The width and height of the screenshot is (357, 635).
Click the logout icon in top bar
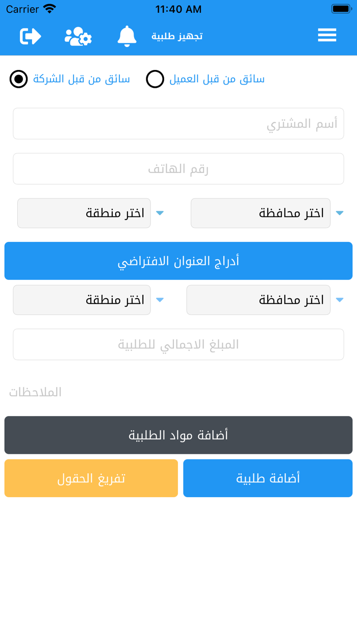coord(30,36)
